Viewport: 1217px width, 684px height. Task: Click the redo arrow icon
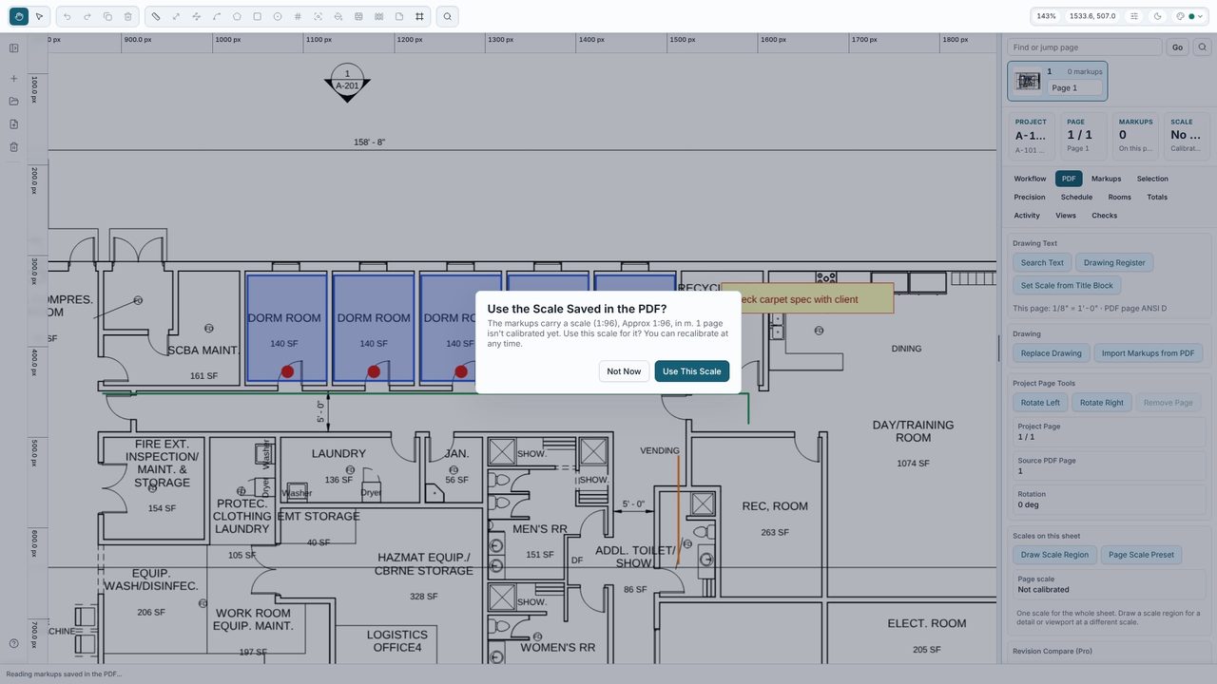pos(87,16)
